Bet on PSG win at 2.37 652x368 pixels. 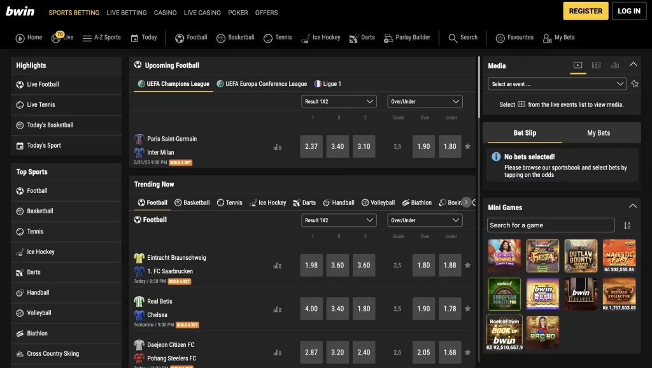[x=311, y=146]
